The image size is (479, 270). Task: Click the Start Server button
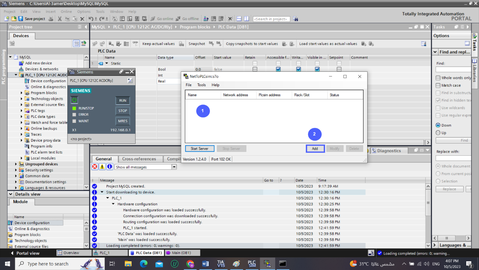coord(199,148)
